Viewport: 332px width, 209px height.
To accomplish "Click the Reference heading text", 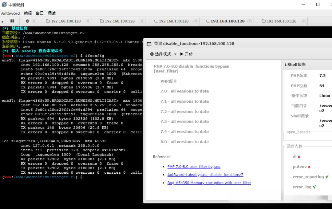I will 162,157.
